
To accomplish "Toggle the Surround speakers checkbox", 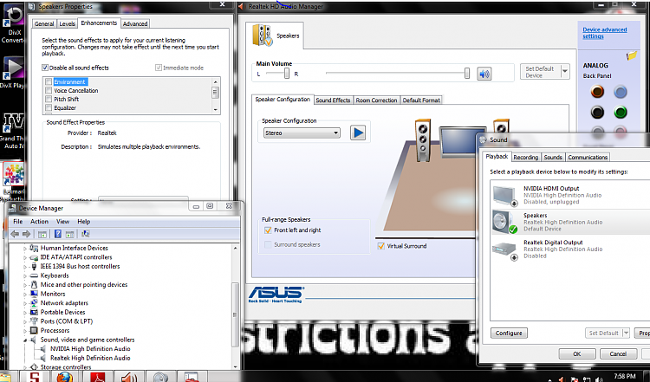I will point(268,245).
